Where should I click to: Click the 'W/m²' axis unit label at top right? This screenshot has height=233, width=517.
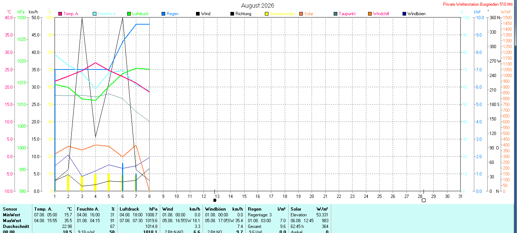click(506, 12)
